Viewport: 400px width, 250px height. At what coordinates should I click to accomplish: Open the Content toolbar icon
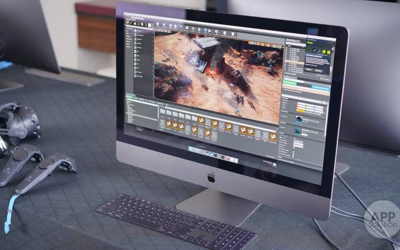pyautogui.click(x=170, y=26)
